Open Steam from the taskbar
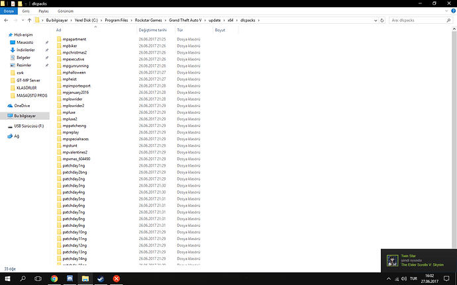Viewport: 457px width, 285px height. [101, 278]
